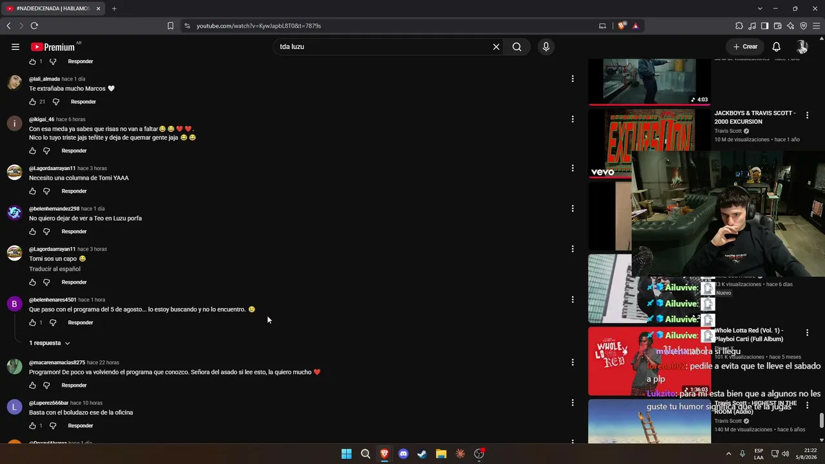Reply to @lali_almada's comment

[x=83, y=102]
